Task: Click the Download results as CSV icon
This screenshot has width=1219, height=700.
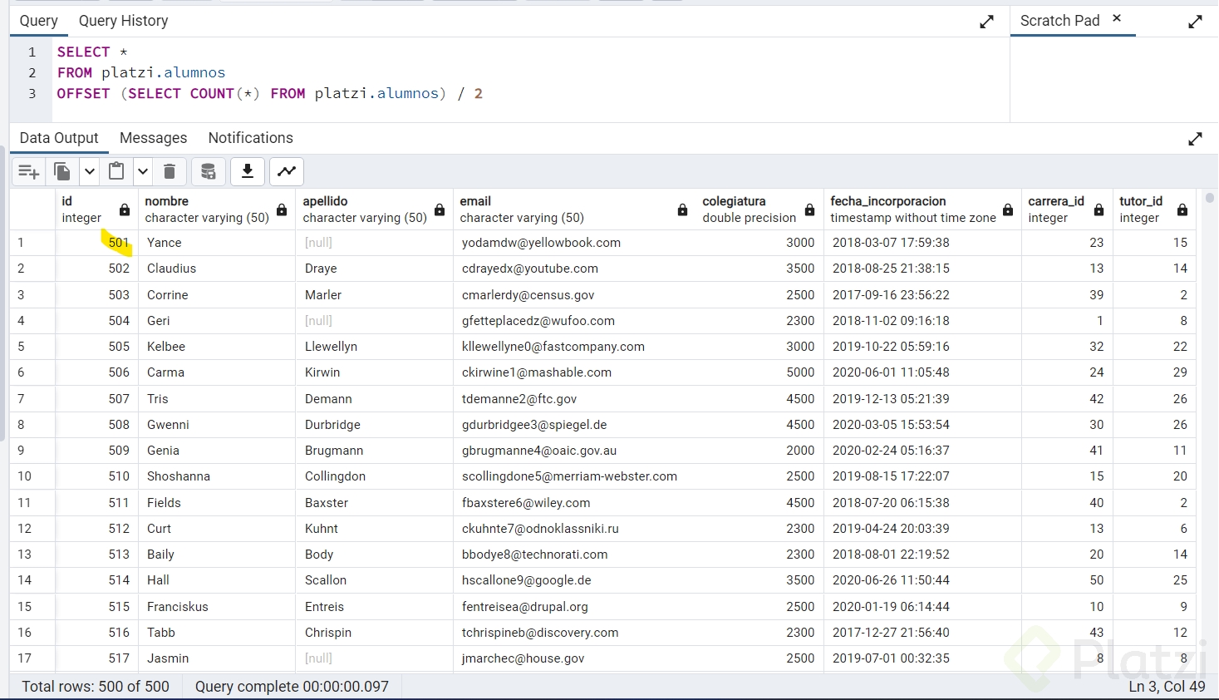Action: point(248,171)
